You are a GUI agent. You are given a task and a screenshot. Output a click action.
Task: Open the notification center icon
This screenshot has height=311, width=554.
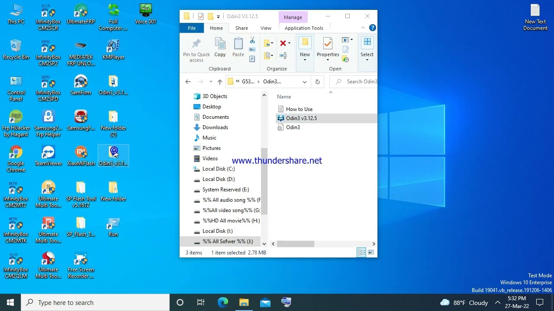point(540,302)
